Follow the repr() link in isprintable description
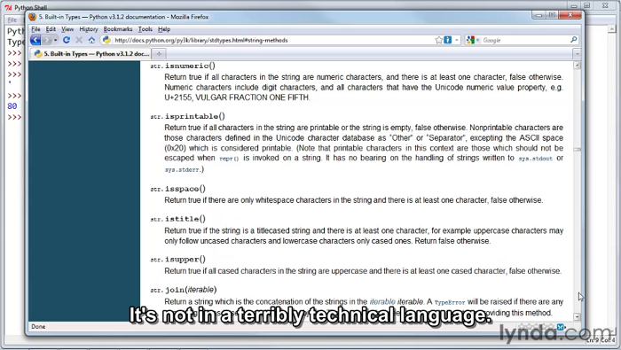Viewport: 621px width, 350px height. point(229,159)
